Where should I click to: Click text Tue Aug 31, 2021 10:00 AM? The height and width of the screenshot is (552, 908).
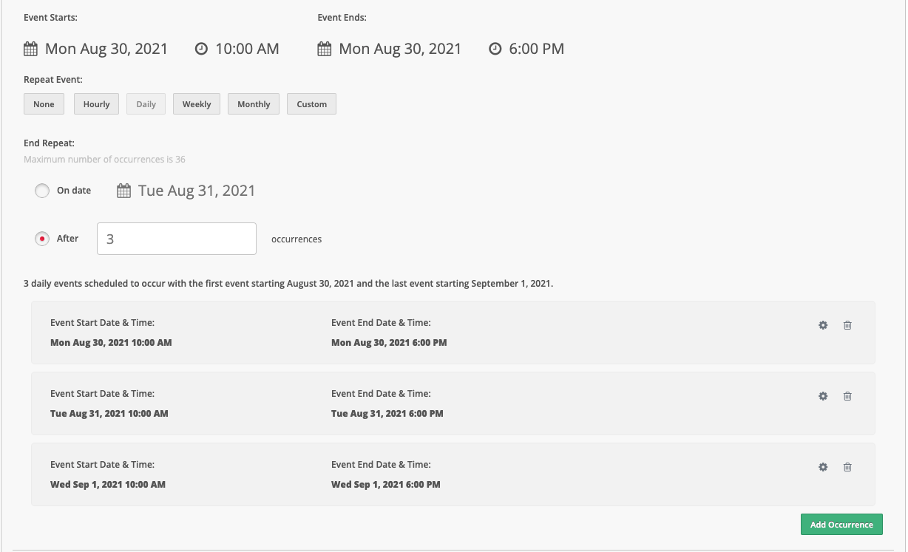click(109, 414)
